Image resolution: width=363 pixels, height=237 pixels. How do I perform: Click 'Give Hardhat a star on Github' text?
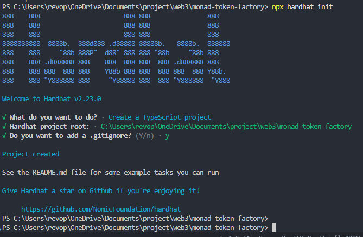100,191
